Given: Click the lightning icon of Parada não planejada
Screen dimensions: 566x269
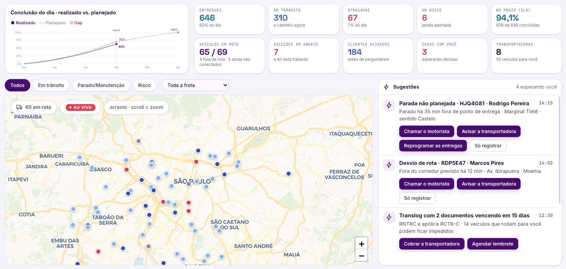Looking at the screenshot, I should (389, 105).
